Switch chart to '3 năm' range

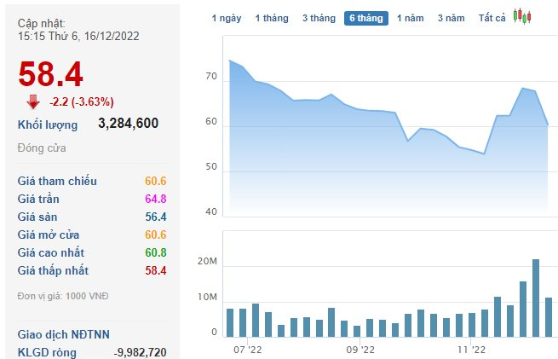click(x=452, y=18)
